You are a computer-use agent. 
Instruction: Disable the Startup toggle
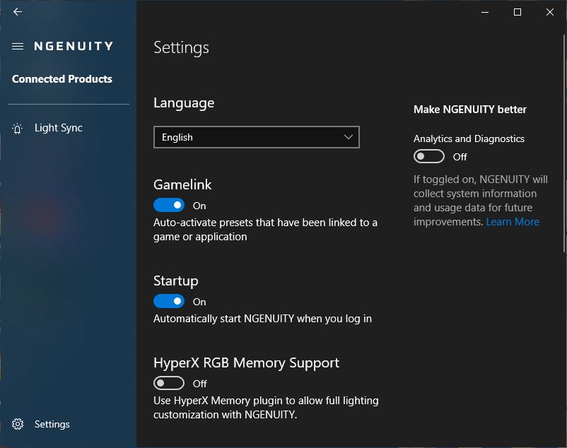point(169,301)
